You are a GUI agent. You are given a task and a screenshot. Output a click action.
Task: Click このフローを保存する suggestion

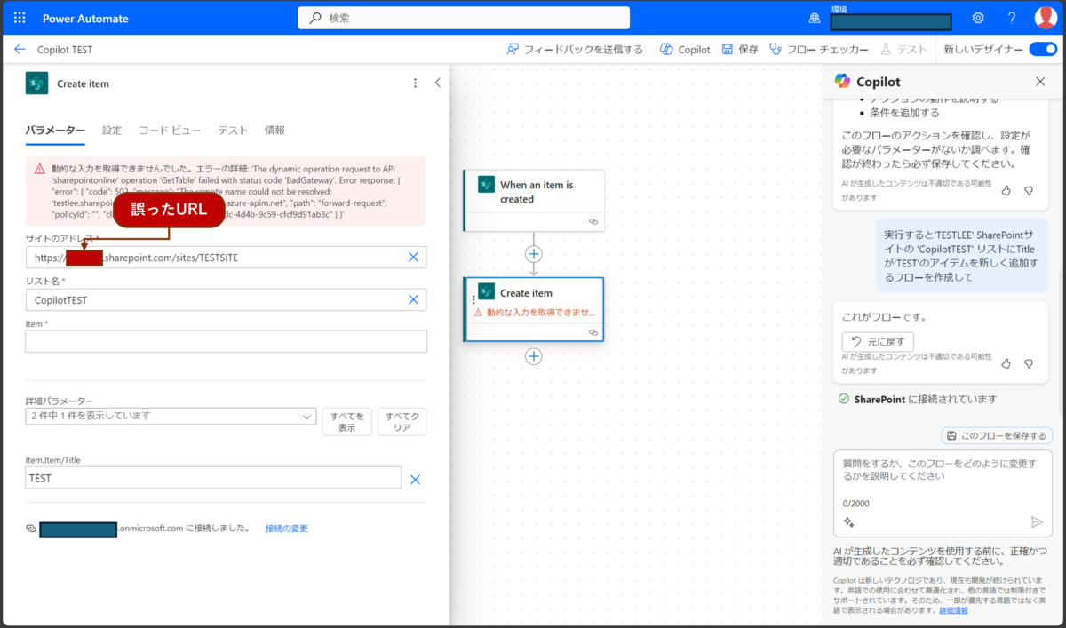pyautogui.click(x=997, y=435)
